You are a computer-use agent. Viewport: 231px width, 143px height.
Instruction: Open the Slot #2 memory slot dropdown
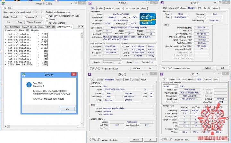pos(170,86)
